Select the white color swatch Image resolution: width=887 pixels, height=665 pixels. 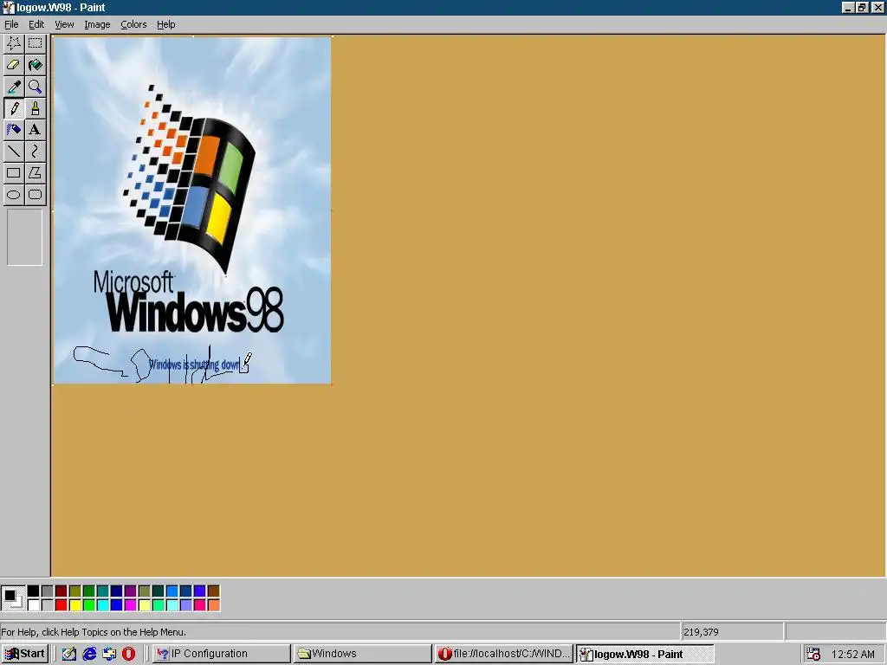pos(34,604)
